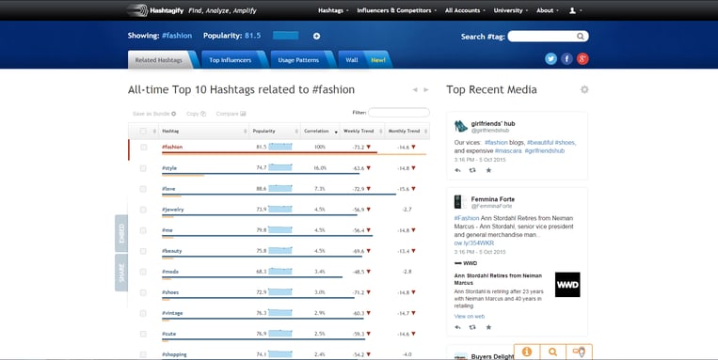Click the orange info icon in bottom toolbar
The height and width of the screenshot is (360, 718).
coord(527,352)
